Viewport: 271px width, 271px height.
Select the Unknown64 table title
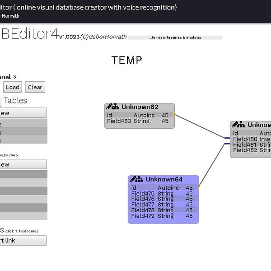pyautogui.click(x=164, y=179)
